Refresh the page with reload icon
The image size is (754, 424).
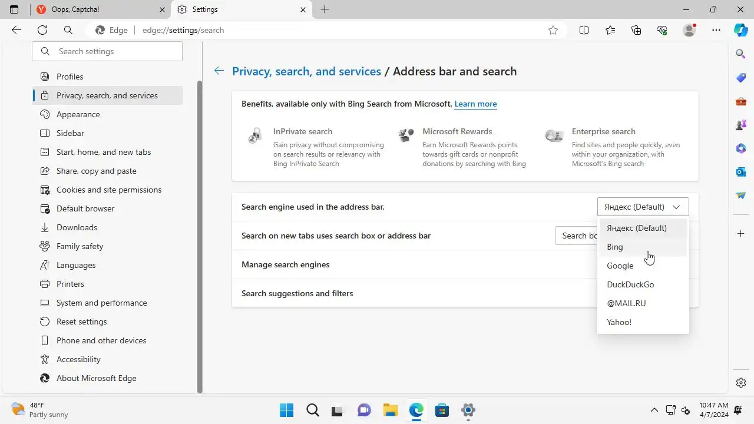tap(42, 30)
